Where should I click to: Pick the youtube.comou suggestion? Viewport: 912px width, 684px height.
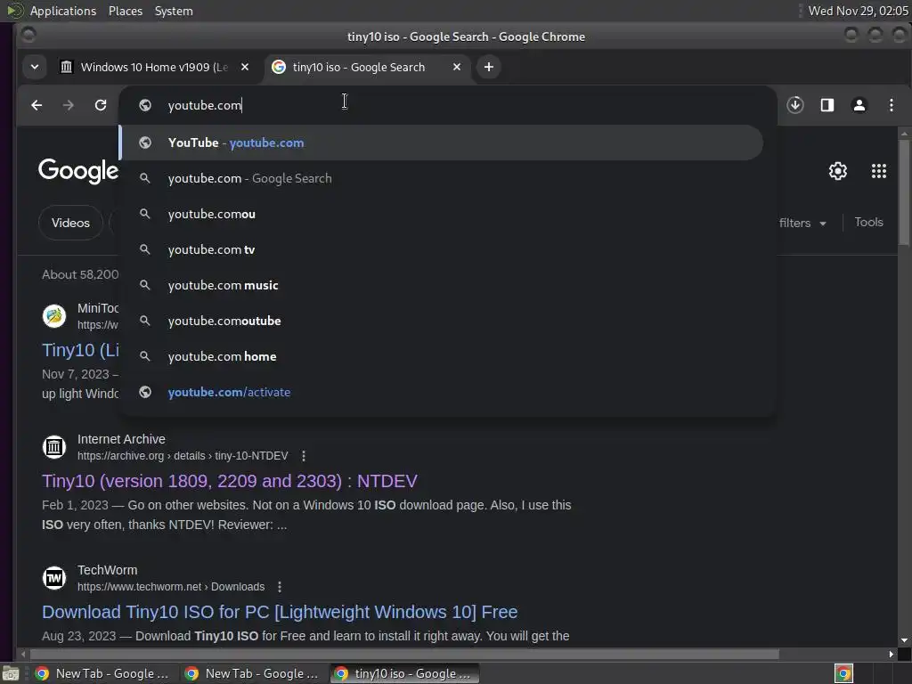[x=442, y=214]
